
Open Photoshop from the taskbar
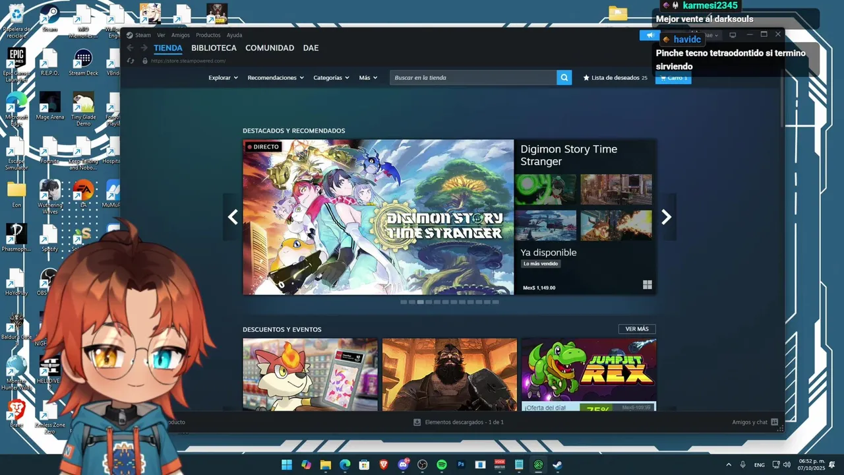[461, 464]
